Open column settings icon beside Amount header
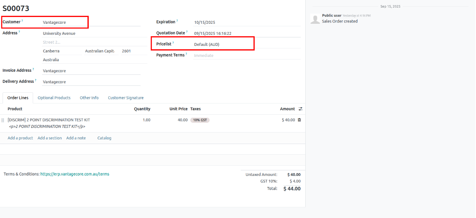 click(x=301, y=109)
